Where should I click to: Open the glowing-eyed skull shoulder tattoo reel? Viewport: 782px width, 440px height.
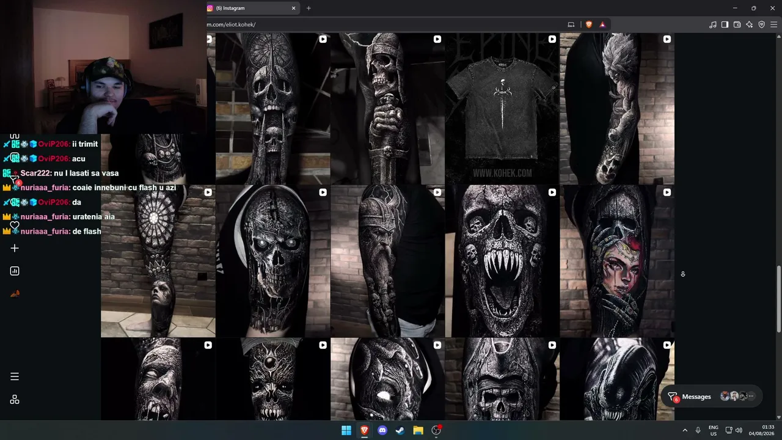point(273,262)
